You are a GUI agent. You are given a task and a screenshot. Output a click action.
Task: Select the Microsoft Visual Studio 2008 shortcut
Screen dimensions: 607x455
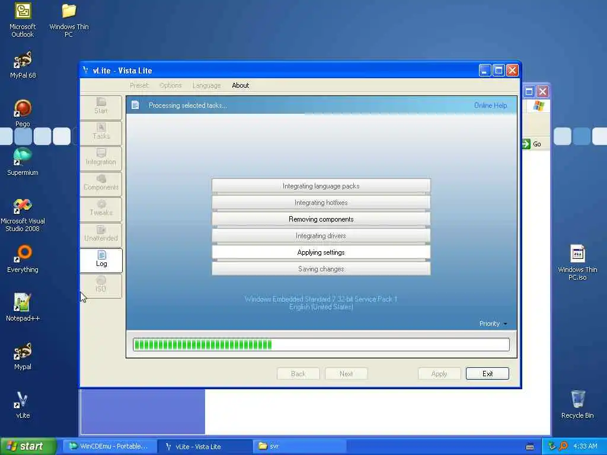click(23, 214)
